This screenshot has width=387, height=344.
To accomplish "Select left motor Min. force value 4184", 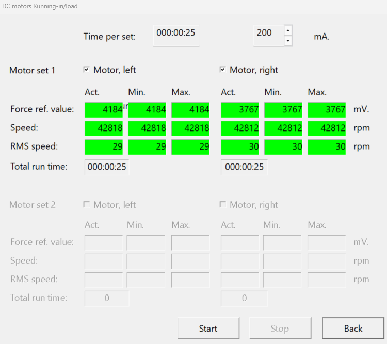I will (x=147, y=109).
